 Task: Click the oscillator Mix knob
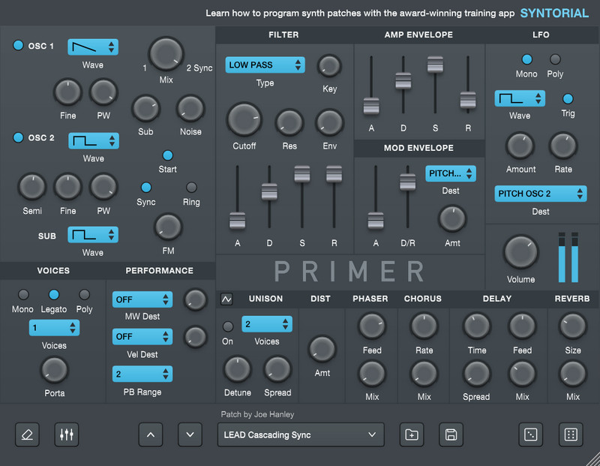pyautogui.click(x=166, y=54)
